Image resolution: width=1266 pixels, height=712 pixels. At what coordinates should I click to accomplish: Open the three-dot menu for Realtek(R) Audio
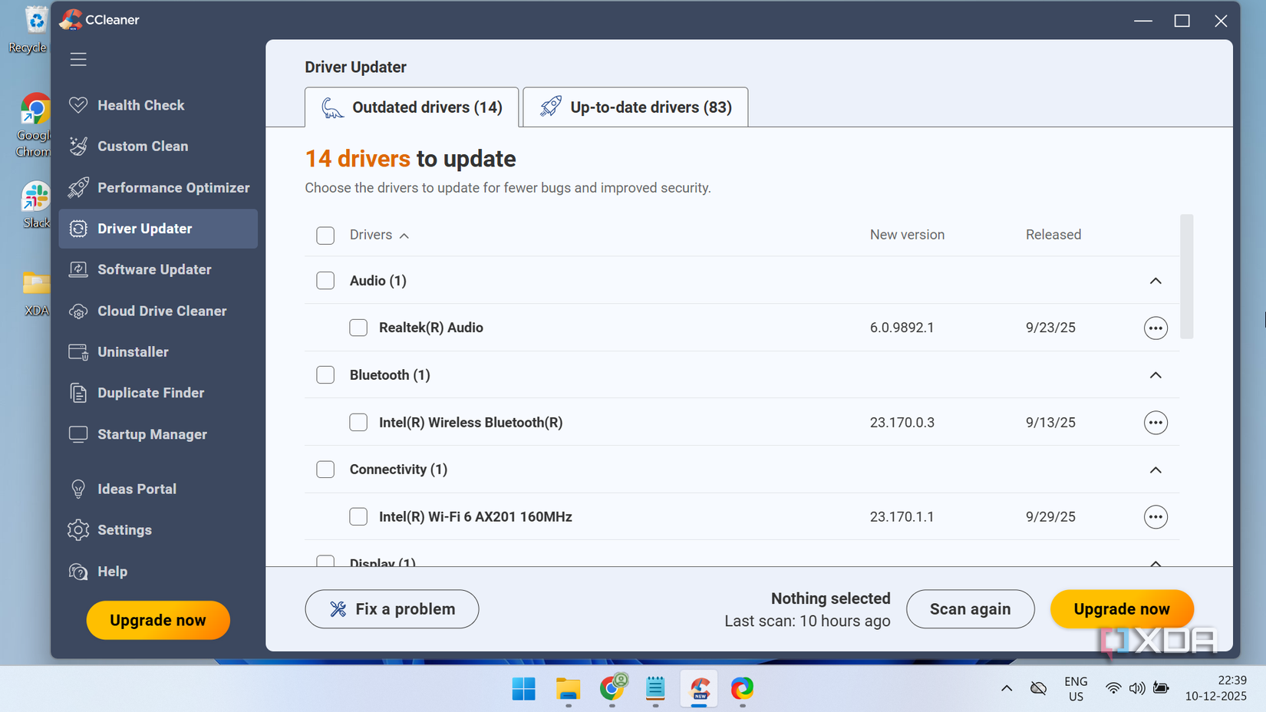coord(1156,328)
